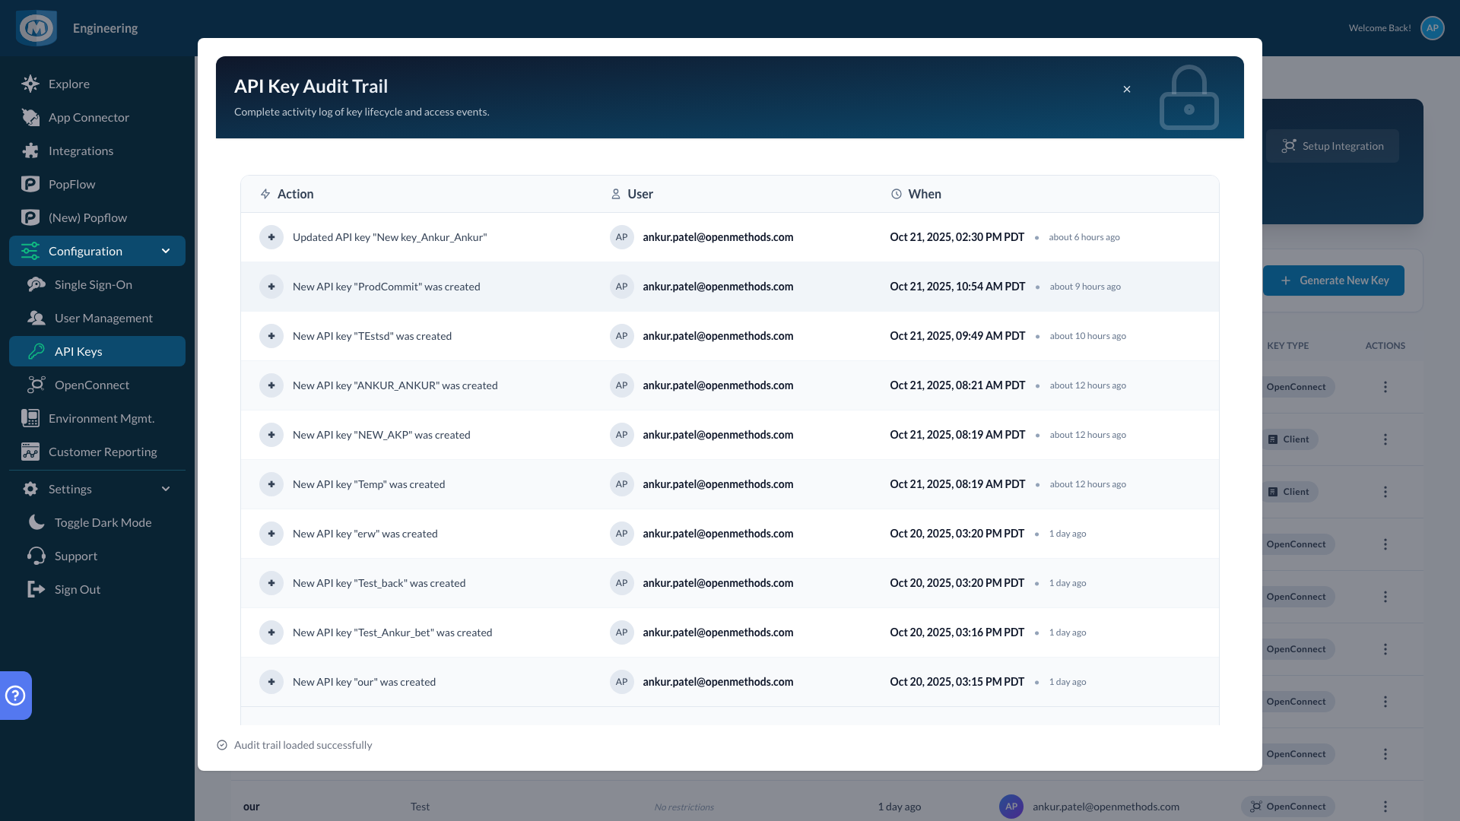Click Environment Mgmt. icon
Viewport: 1460px width, 821px height.
(30, 418)
